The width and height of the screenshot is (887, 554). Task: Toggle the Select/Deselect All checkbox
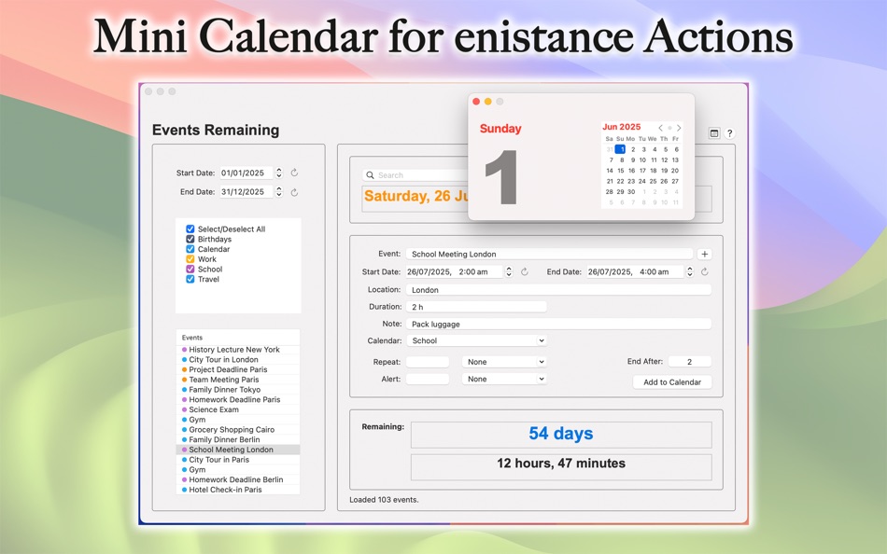coord(190,229)
